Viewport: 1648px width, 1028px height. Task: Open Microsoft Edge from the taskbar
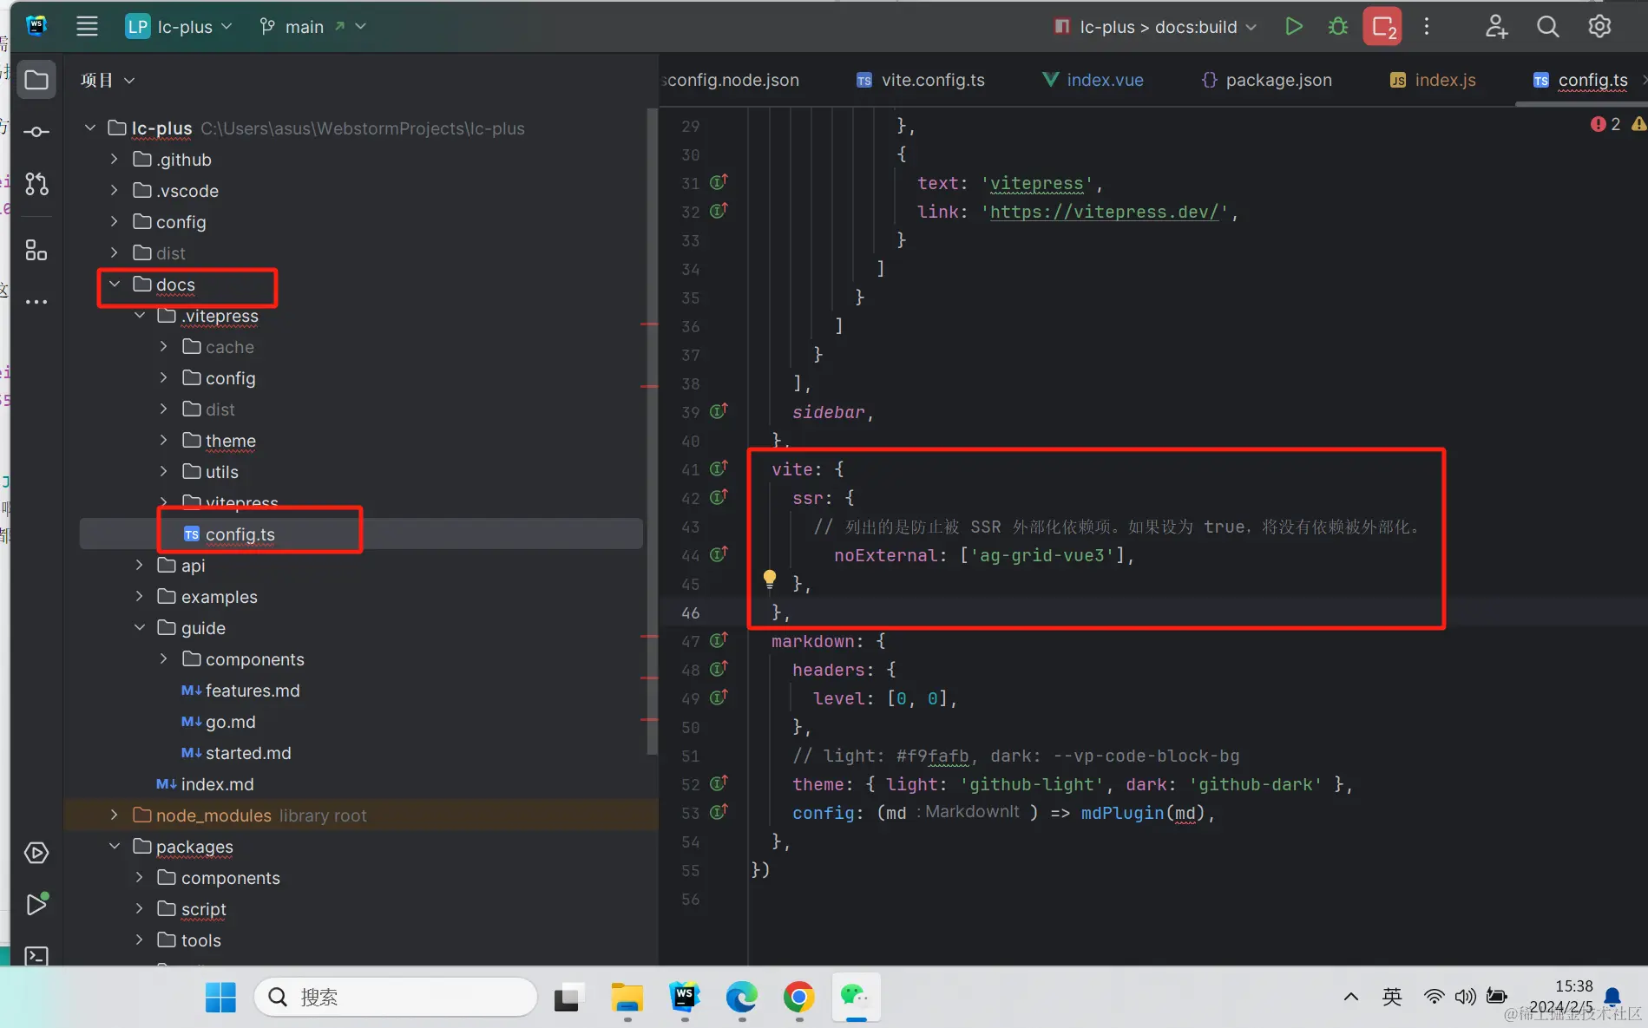[x=742, y=997]
